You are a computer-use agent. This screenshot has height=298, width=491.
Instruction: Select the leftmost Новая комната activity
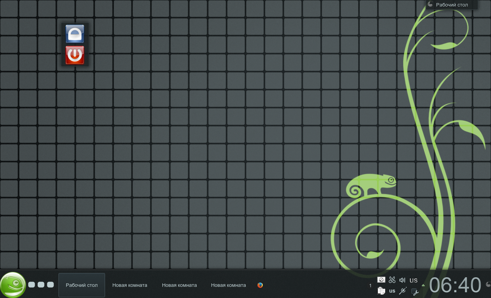130,285
